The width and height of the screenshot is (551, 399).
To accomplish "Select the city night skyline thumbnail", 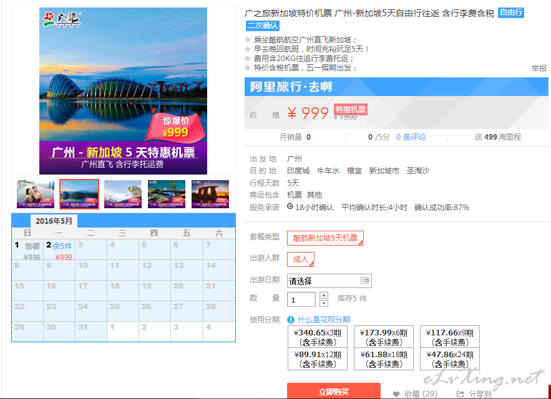I will click(167, 194).
